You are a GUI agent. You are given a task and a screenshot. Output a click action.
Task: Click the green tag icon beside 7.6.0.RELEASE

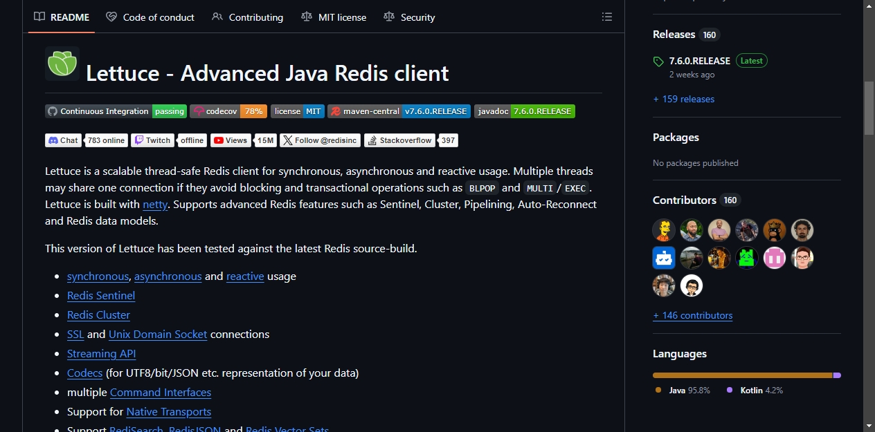click(x=658, y=62)
